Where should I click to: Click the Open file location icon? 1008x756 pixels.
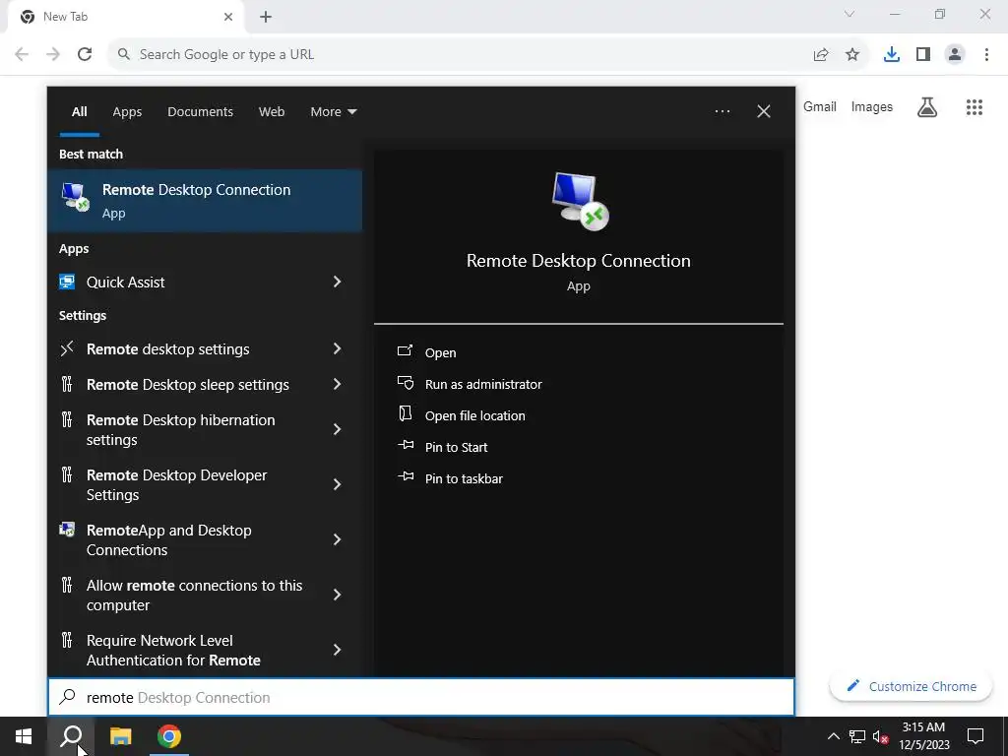click(x=405, y=414)
